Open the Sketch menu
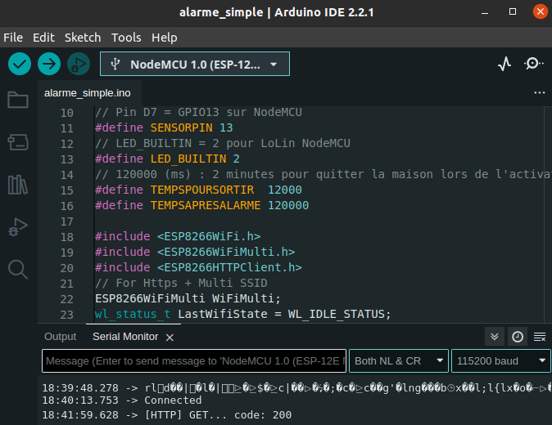The width and height of the screenshot is (552, 425). pyautogui.click(x=83, y=38)
